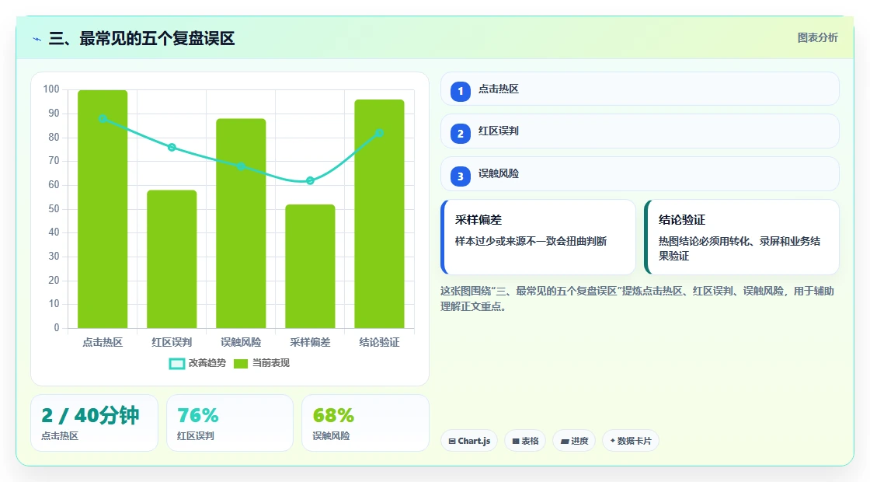The image size is (870, 482).
Task: Click the icon in the 进度 tag
Action: [x=565, y=442]
